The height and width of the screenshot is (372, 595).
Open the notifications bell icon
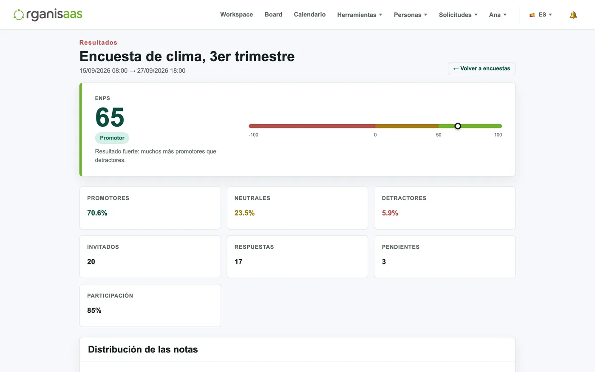[x=573, y=15]
